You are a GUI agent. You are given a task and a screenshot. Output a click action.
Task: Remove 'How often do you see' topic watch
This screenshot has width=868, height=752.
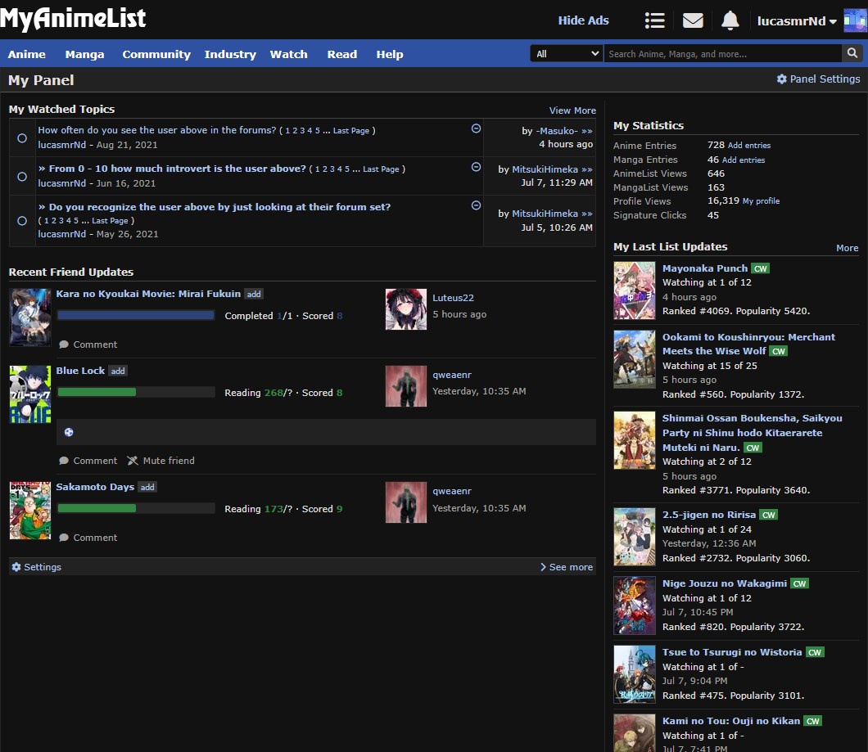(476, 128)
